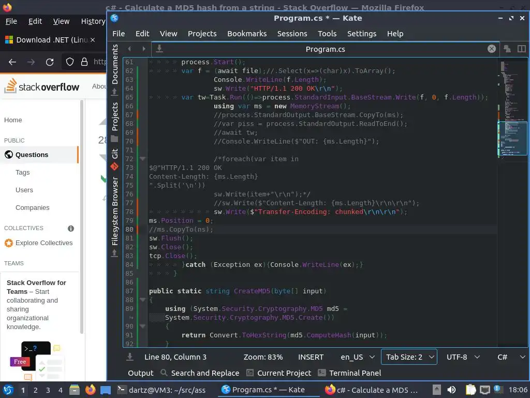Open the Documents side panel in Kate
530x398 pixels.
pyautogui.click(x=115, y=64)
